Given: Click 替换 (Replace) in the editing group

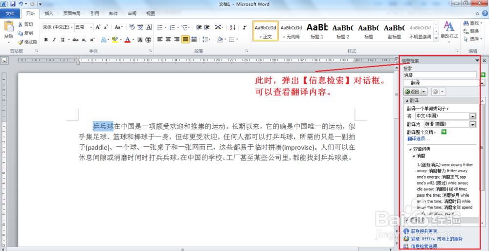Looking at the screenshot, I should coord(471,31).
